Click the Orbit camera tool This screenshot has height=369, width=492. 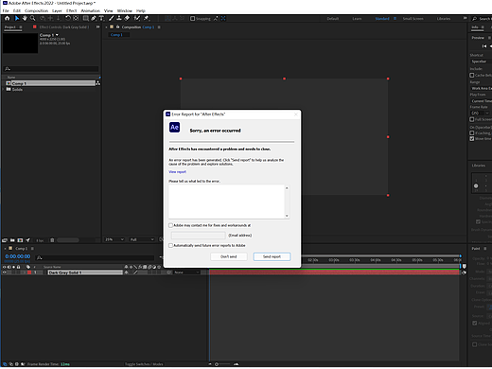point(43,18)
